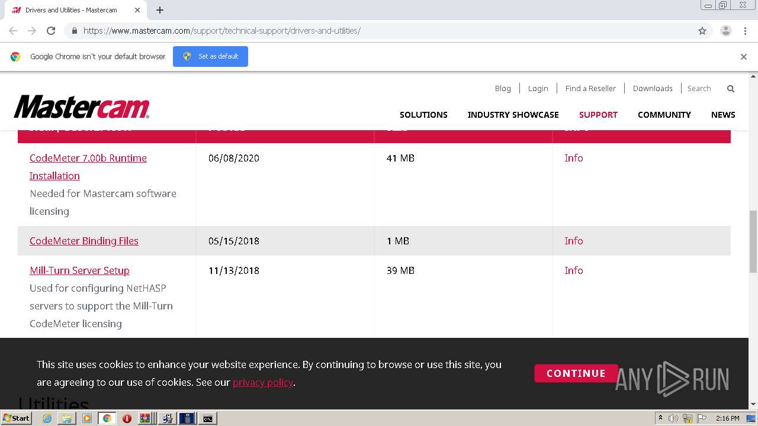Image resolution: width=758 pixels, height=426 pixels.
Task: Click the volume speaker tray icon
Action: (x=673, y=418)
